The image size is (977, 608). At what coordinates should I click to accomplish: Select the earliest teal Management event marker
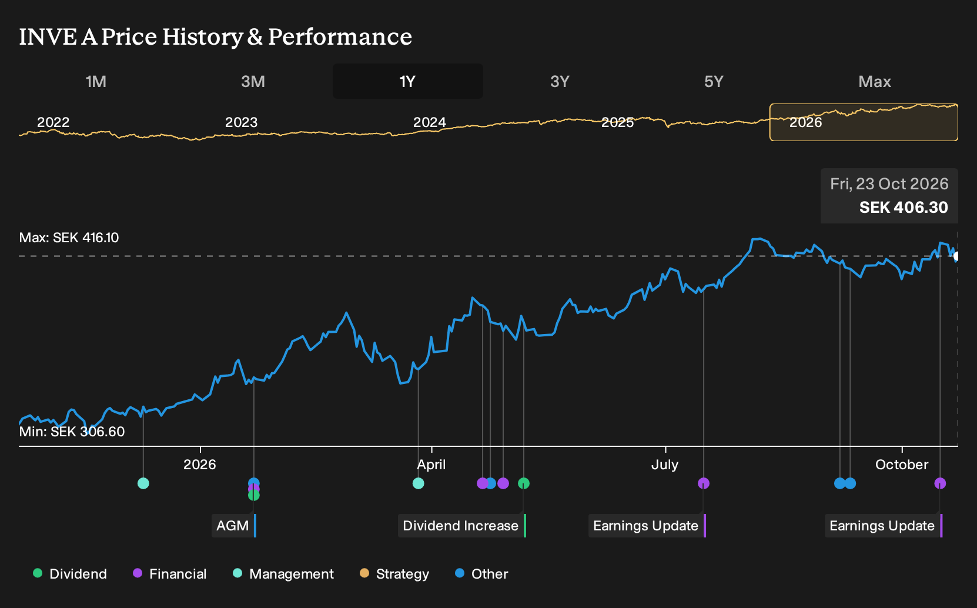[x=143, y=483]
